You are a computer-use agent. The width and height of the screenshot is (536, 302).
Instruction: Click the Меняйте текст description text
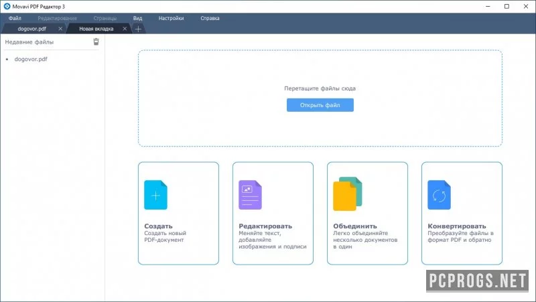[x=273, y=240]
